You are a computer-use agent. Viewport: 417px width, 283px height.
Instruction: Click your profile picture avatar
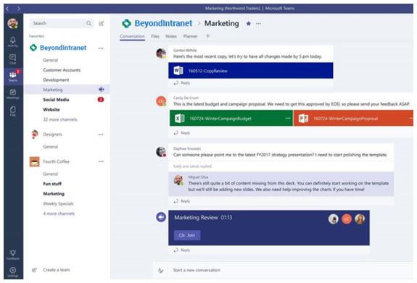tap(12, 23)
